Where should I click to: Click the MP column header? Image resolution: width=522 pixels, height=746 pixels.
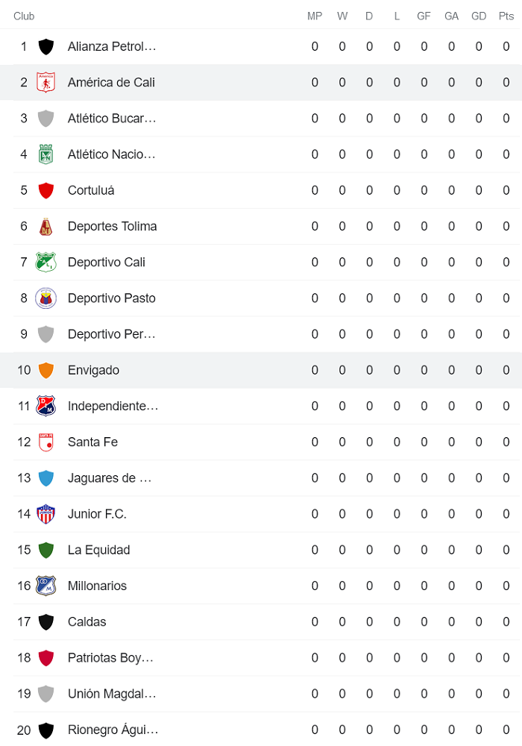tap(315, 16)
